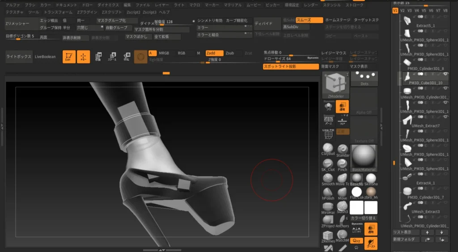This screenshot has height=252, width=458.
Task: Open the Alpha Off selector
Action: pos(364,101)
